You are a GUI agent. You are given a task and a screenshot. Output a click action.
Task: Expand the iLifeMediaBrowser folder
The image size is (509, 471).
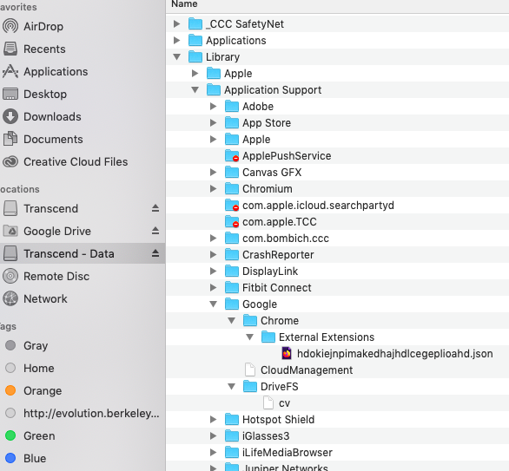click(214, 452)
